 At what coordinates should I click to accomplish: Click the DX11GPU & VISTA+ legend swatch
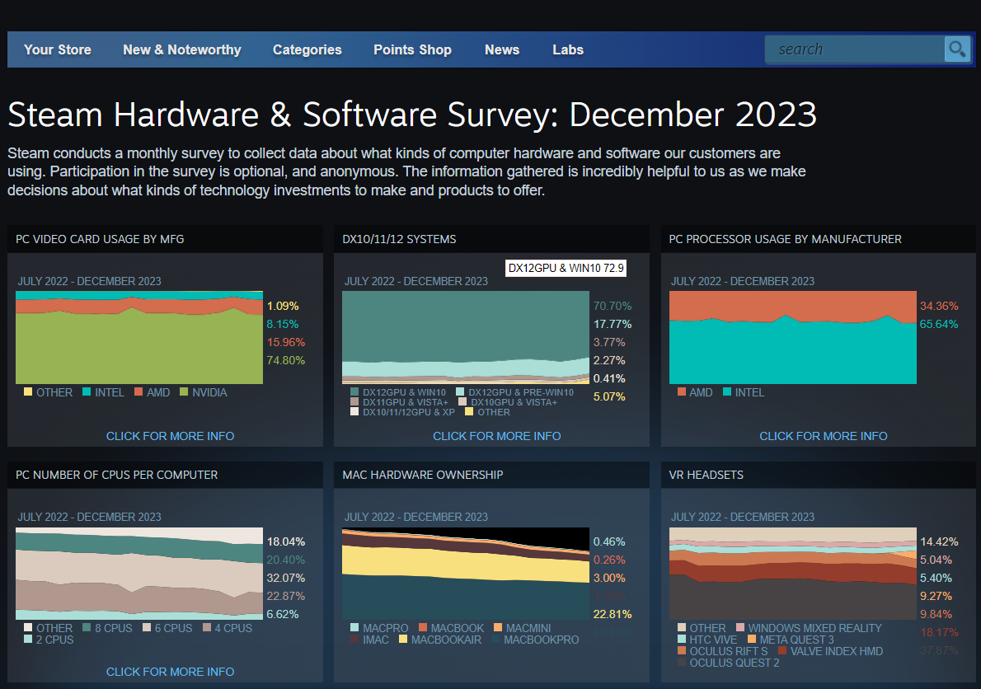(x=354, y=401)
